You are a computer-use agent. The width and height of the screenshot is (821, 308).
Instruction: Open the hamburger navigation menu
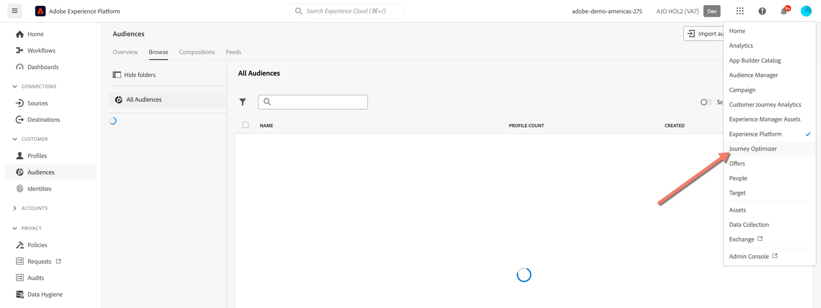tap(15, 11)
